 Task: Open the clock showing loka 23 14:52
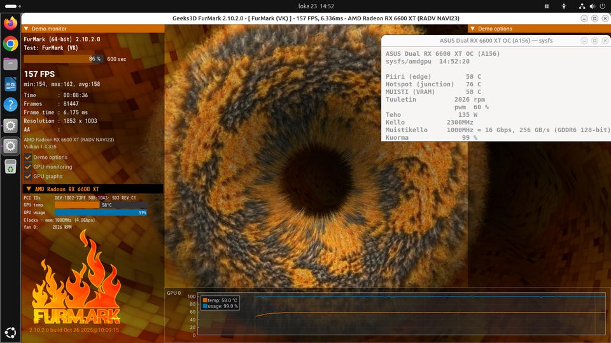(316, 6)
